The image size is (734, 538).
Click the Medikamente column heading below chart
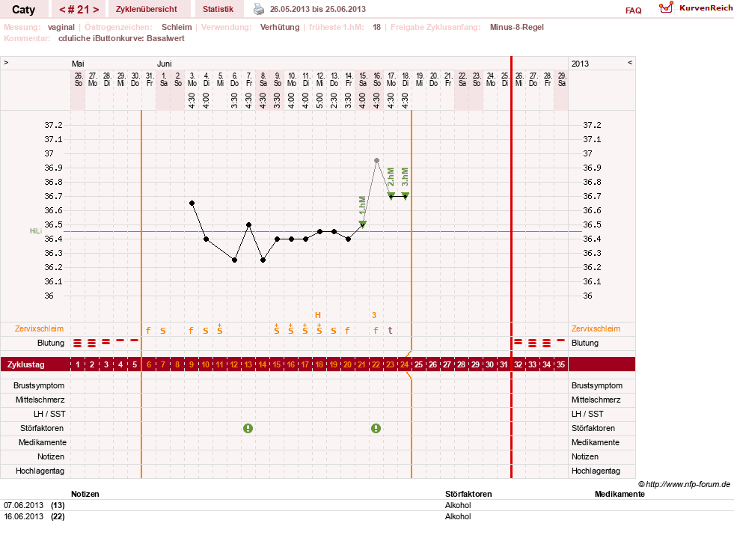620,494
